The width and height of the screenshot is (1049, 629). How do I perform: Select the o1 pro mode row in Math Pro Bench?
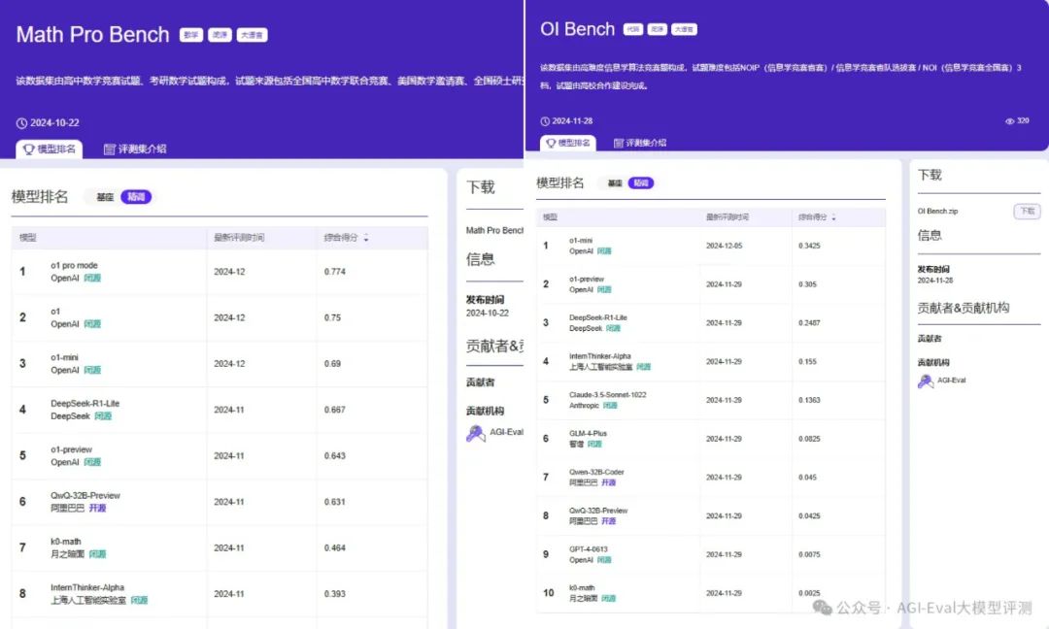point(220,272)
